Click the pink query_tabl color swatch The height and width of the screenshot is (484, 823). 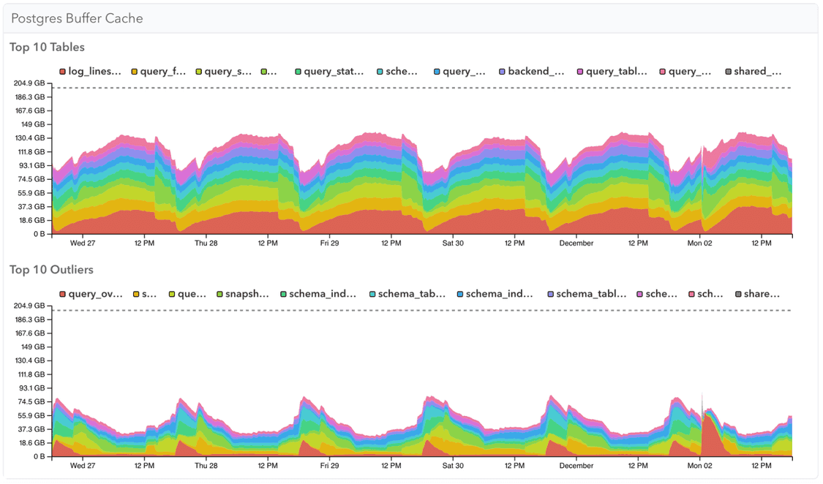[580, 71]
